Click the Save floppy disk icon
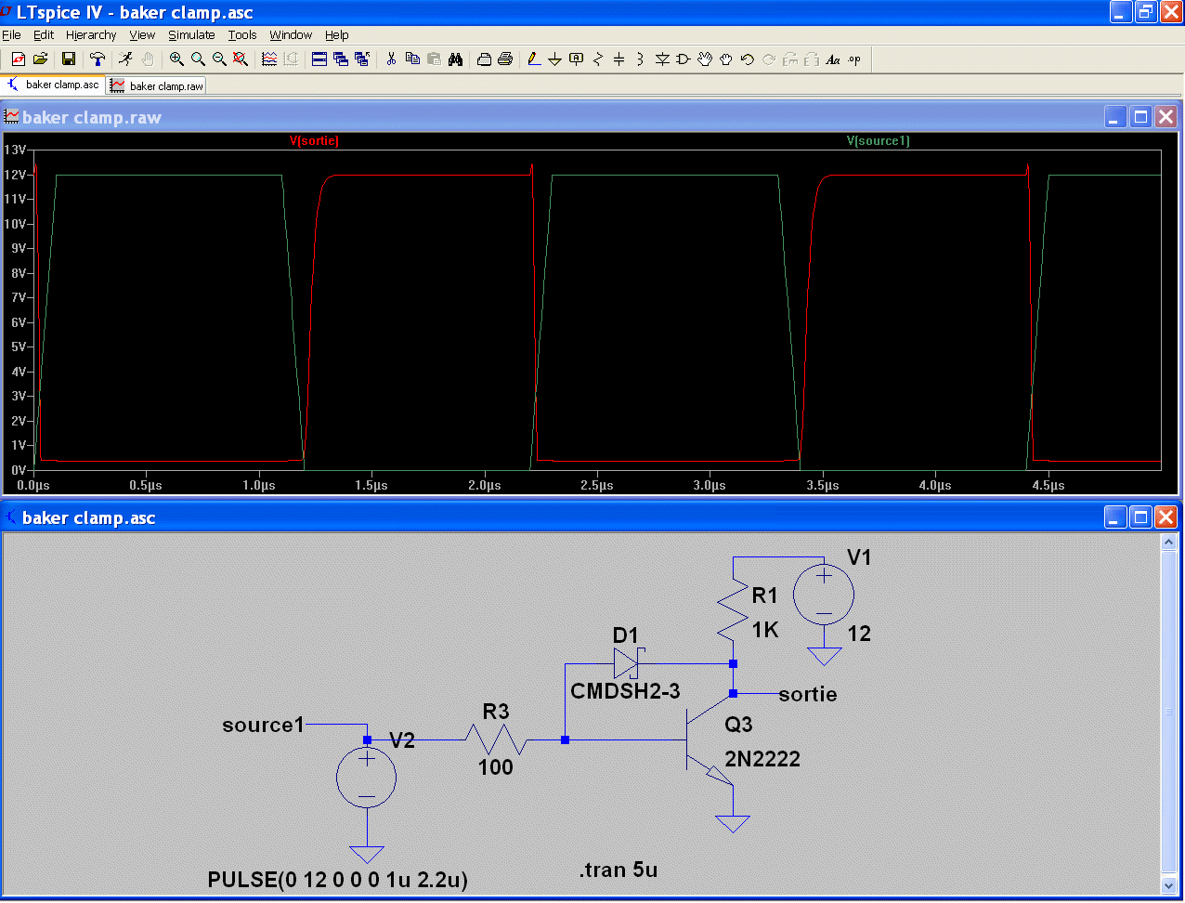Viewport: 1185px width, 903px height. 69,59
